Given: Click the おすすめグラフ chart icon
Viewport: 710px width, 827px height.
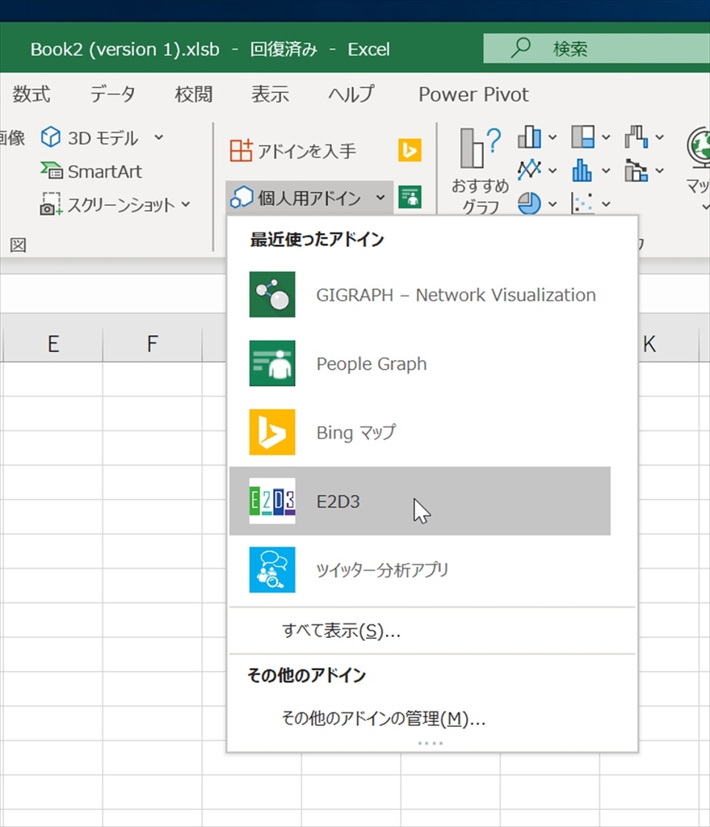Looking at the screenshot, I should [480, 147].
